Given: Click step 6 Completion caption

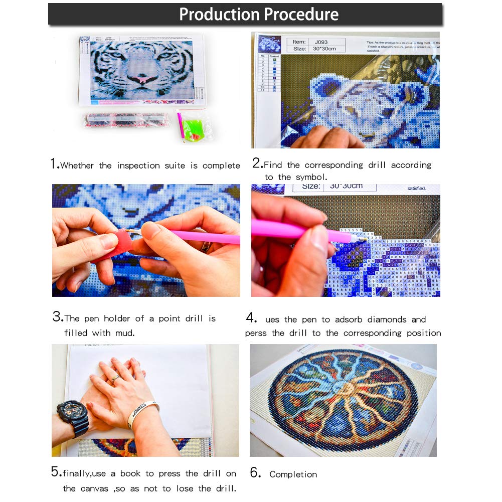Looking at the screenshot, I should (x=283, y=473).
